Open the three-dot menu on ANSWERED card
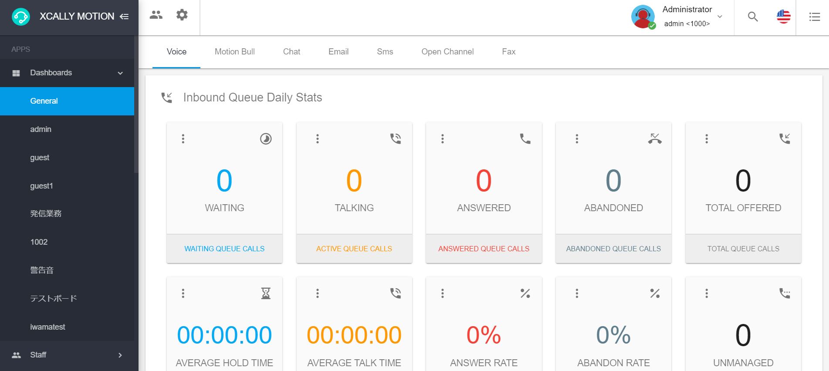This screenshot has height=371, width=829. [443, 138]
